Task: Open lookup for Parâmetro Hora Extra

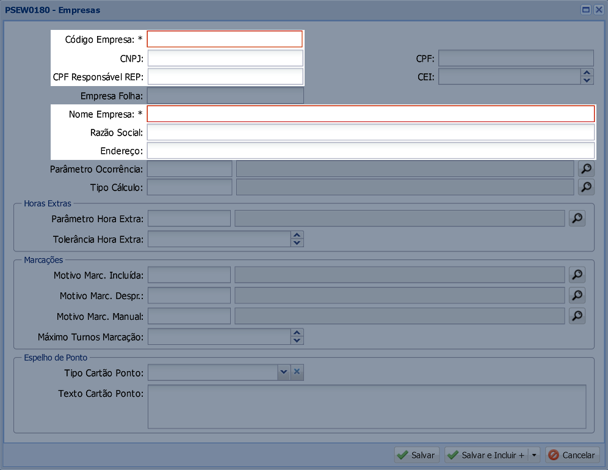Action: coord(577,219)
